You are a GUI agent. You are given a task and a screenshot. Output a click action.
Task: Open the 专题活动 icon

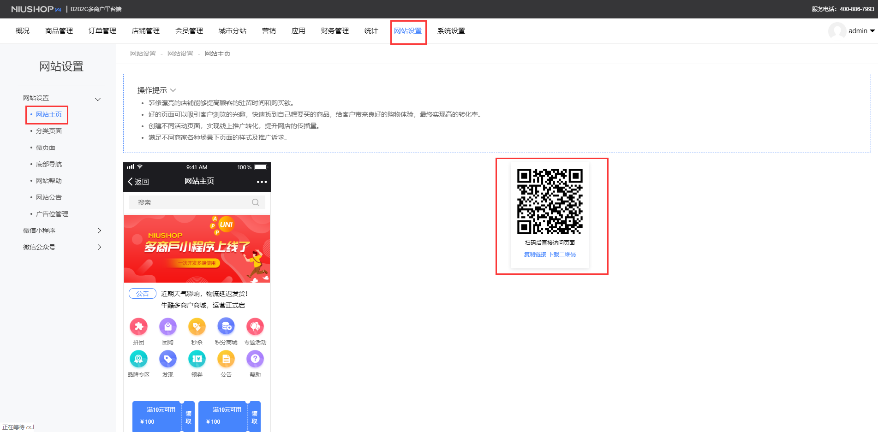pyautogui.click(x=255, y=327)
